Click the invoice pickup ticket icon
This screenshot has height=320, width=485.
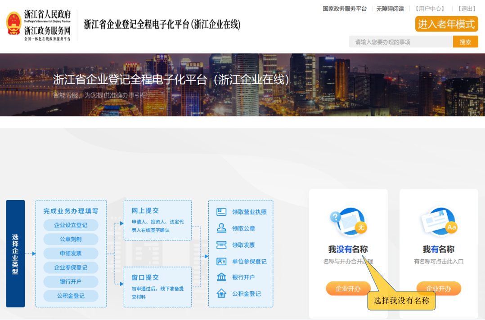[221, 245]
